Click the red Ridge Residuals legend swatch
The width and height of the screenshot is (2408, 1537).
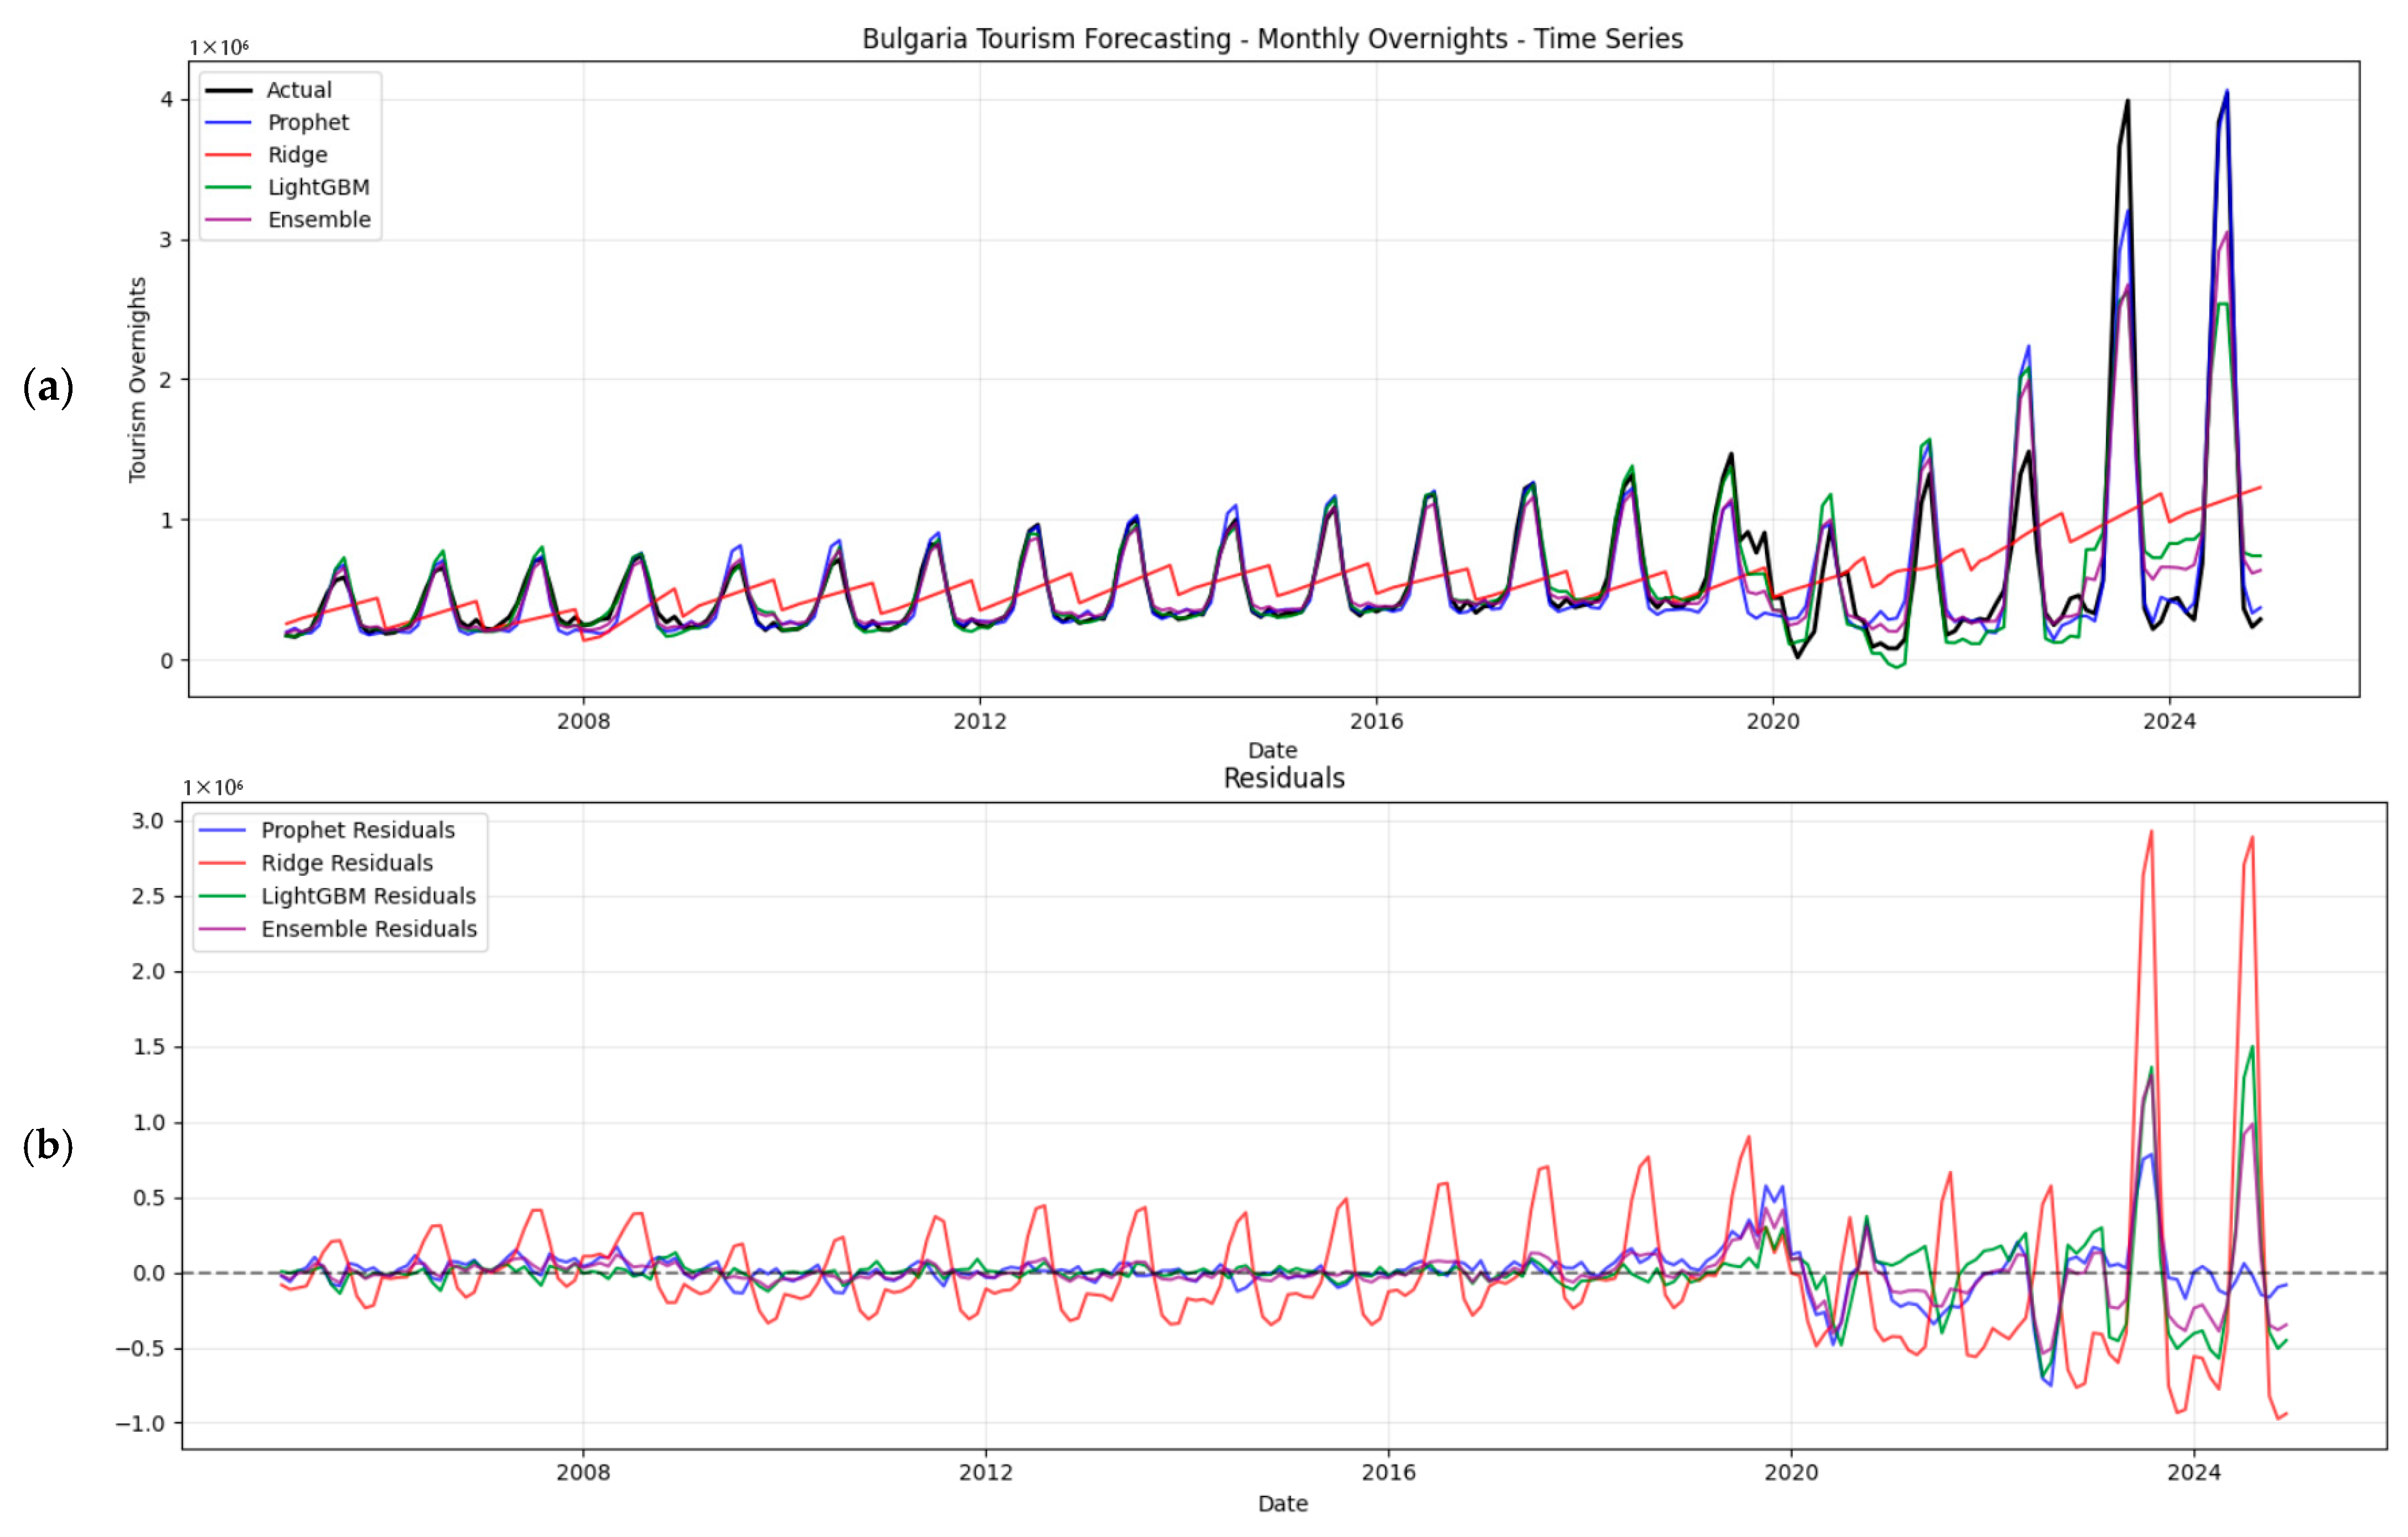[x=222, y=863]
